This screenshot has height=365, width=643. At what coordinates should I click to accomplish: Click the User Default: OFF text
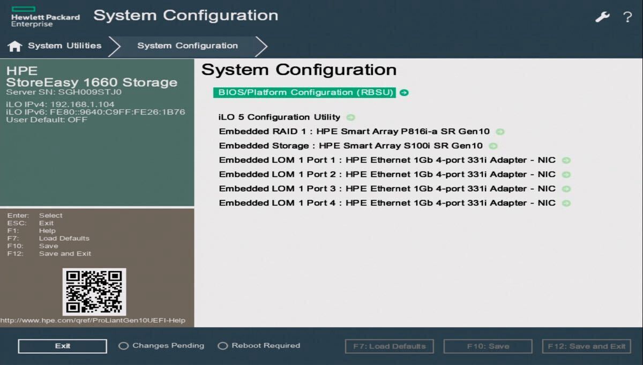tap(47, 120)
